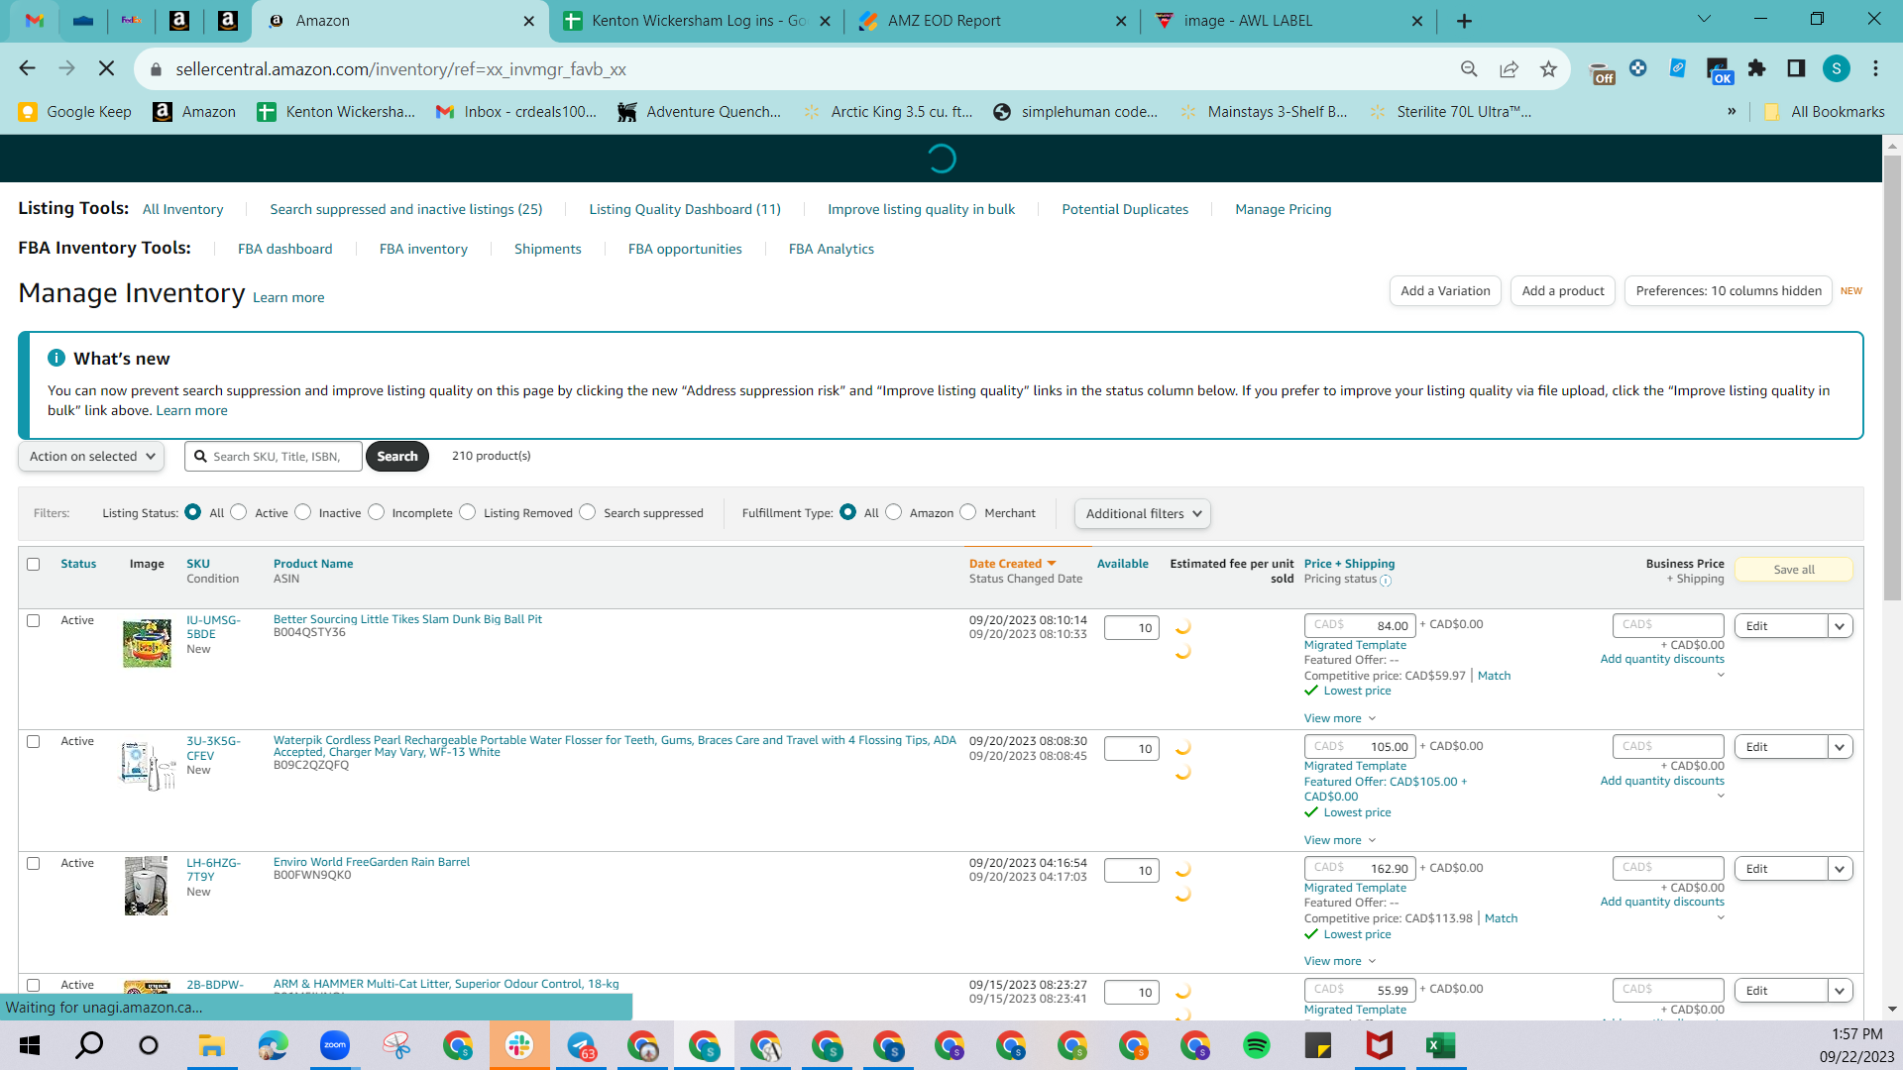1903x1070 pixels.
Task: Switch to the image - AWL LABEL tab
Action: [1287, 21]
